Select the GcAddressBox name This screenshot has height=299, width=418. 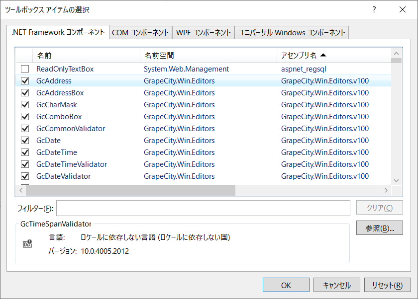pyautogui.click(x=60, y=93)
